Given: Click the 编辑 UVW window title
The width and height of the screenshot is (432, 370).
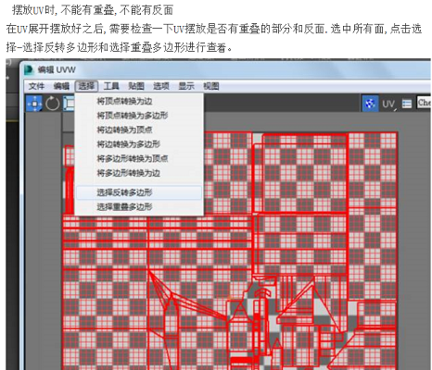Looking at the screenshot, I should pyautogui.click(x=57, y=70).
